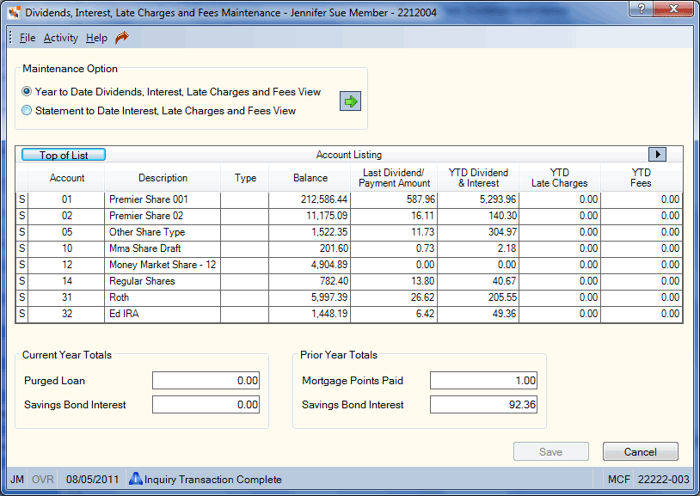Click the Balance column header
The image size is (700, 496).
pyautogui.click(x=310, y=178)
